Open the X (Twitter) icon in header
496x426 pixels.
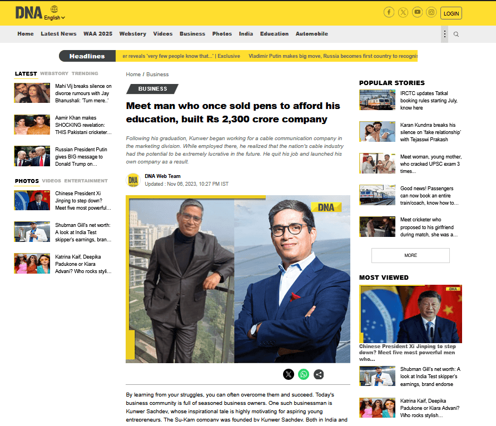[403, 12]
